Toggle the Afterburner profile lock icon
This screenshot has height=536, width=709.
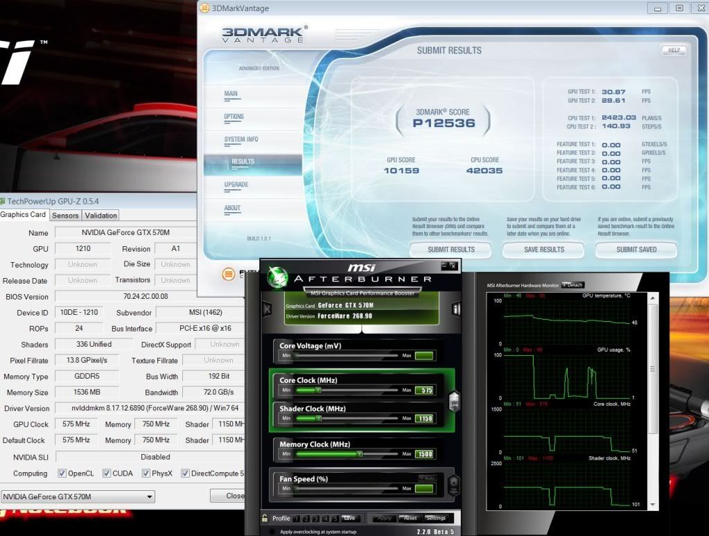[x=265, y=518]
